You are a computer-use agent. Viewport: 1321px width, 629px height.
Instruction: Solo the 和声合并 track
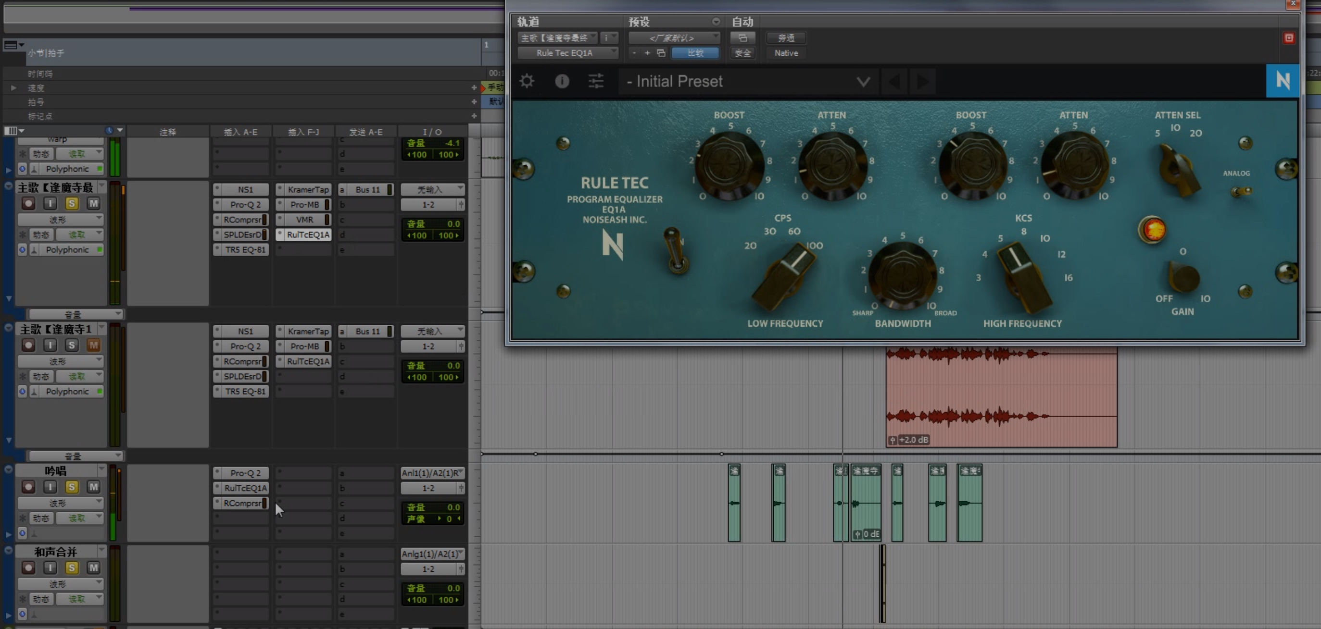(x=72, y=567)
